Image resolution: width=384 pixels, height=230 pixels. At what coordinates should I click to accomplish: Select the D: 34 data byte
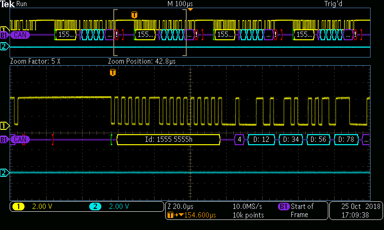(x=291, y=139)
